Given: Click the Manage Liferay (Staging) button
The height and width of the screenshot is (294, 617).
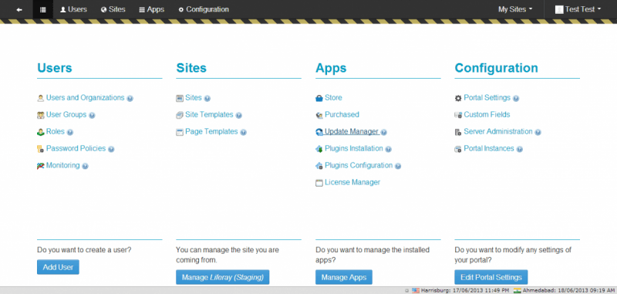Looking at the screenshot, I should point(223,277).
